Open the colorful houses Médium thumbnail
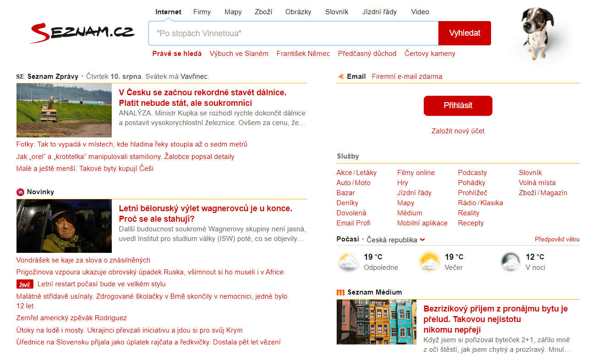Image resolution: width=590 pixels, height=355 pixels. (377, 322)
